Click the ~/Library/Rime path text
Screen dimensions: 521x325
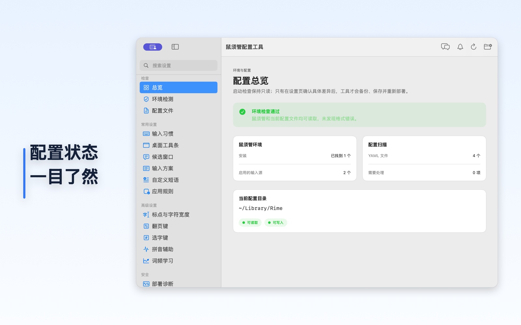(x=260, y=208)
